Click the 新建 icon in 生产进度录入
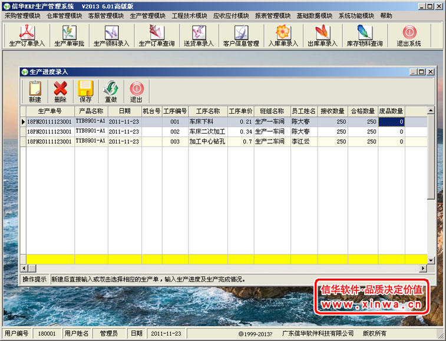 35,91
